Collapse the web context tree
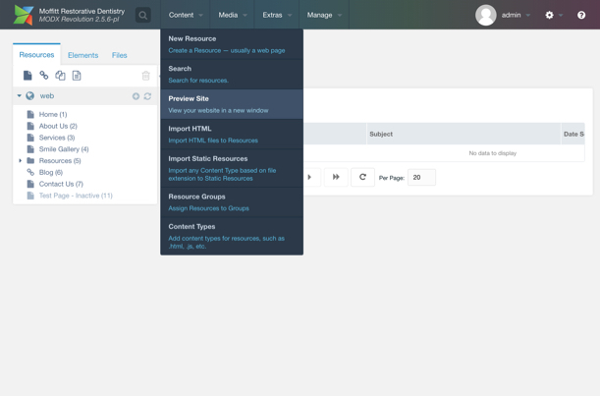The image size is (600, 396). click(19, 95)
